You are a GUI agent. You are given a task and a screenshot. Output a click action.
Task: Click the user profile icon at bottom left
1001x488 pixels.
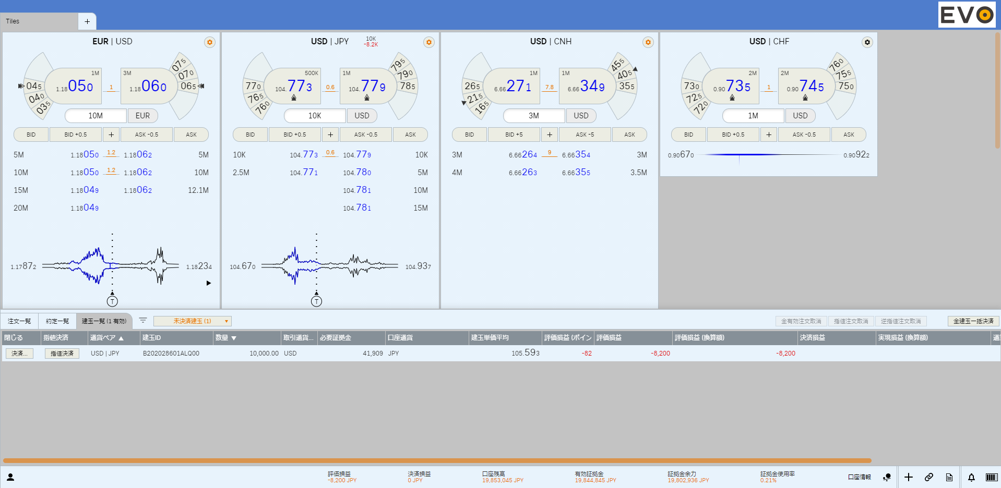click(10, 477)
